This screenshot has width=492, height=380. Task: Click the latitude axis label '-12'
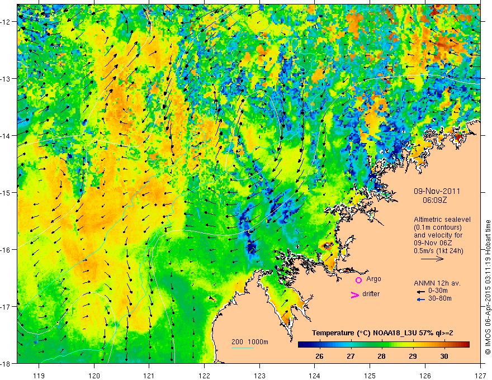(x=6, y=22)
